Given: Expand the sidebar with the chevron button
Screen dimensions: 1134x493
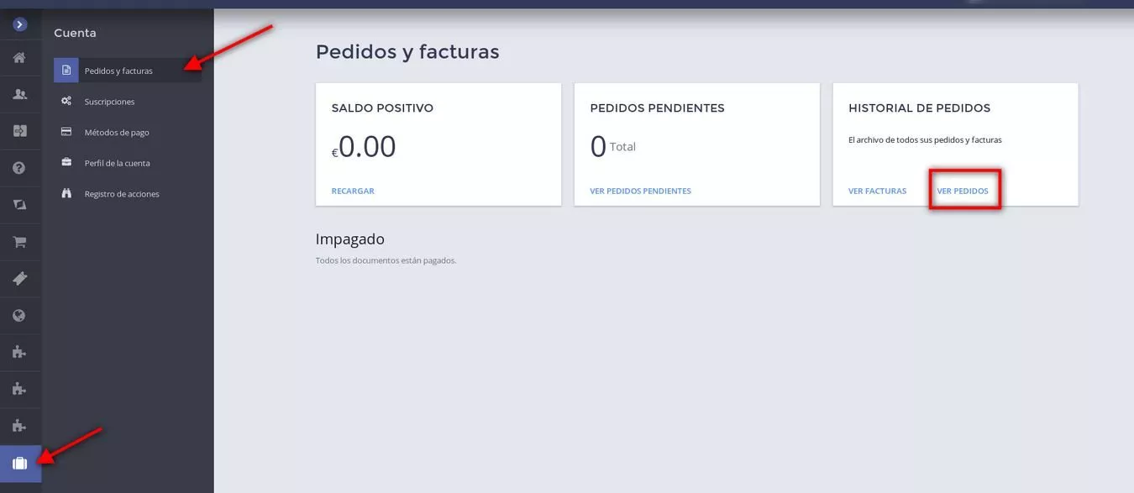Looking at the screenshot, I should (x=20, y=25).
